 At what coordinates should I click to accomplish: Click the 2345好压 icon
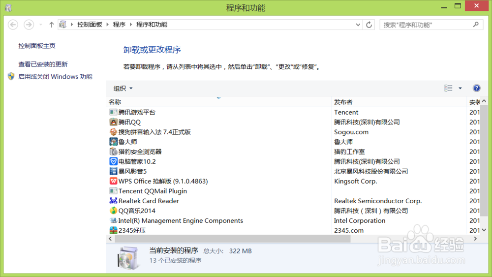(x=113, y=230)
